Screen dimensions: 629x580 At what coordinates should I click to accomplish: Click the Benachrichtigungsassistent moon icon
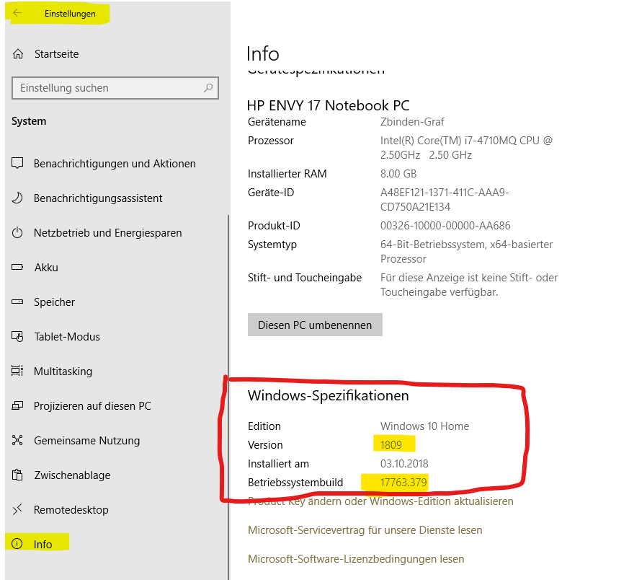[17, 198]
